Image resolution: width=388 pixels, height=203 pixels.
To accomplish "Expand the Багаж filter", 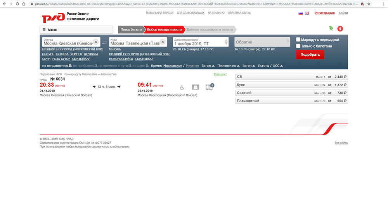I will click(x=208, y=66).
